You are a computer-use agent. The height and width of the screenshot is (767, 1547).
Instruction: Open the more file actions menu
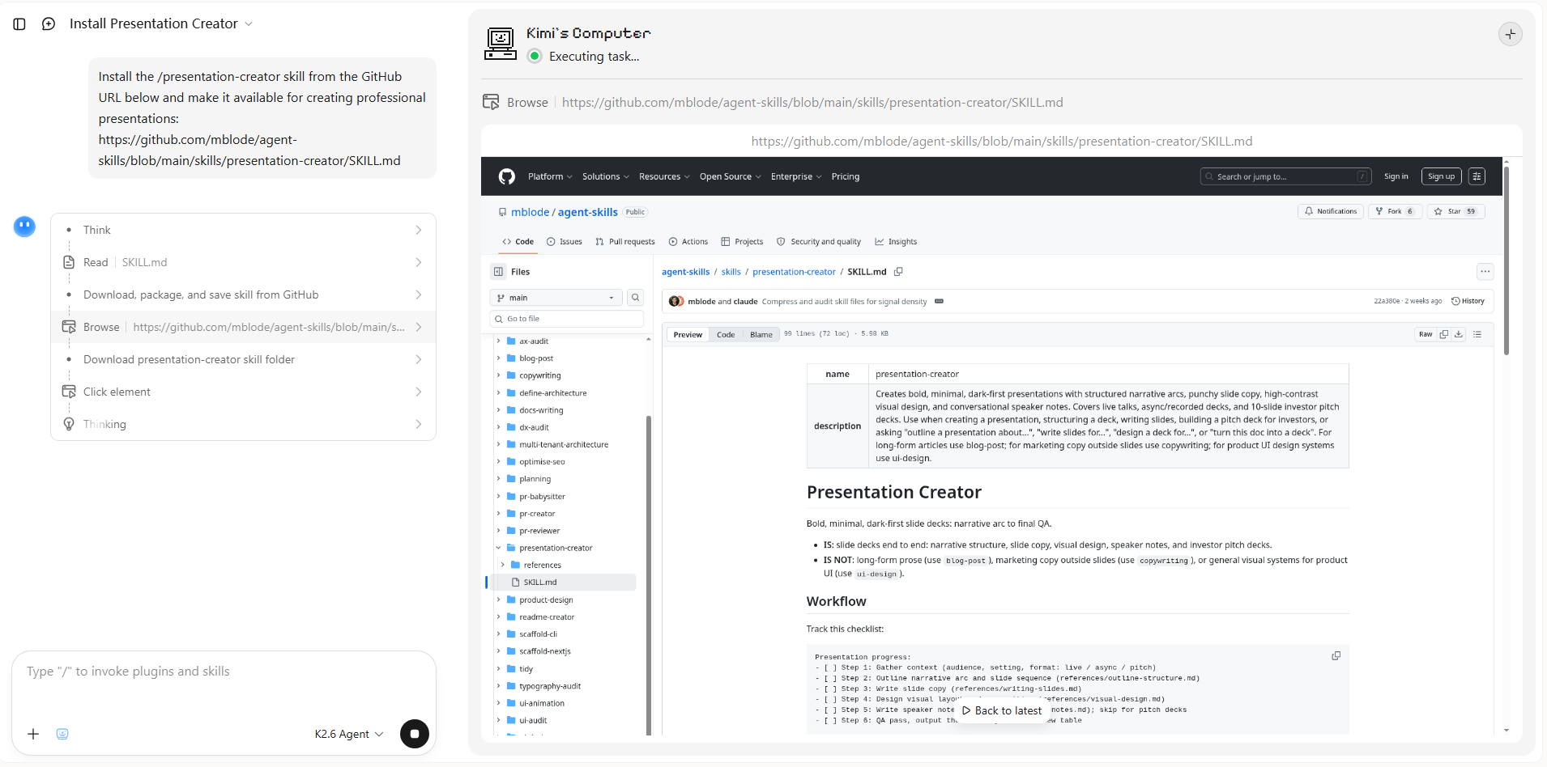pyautogui.click(x=1485, y=272)
